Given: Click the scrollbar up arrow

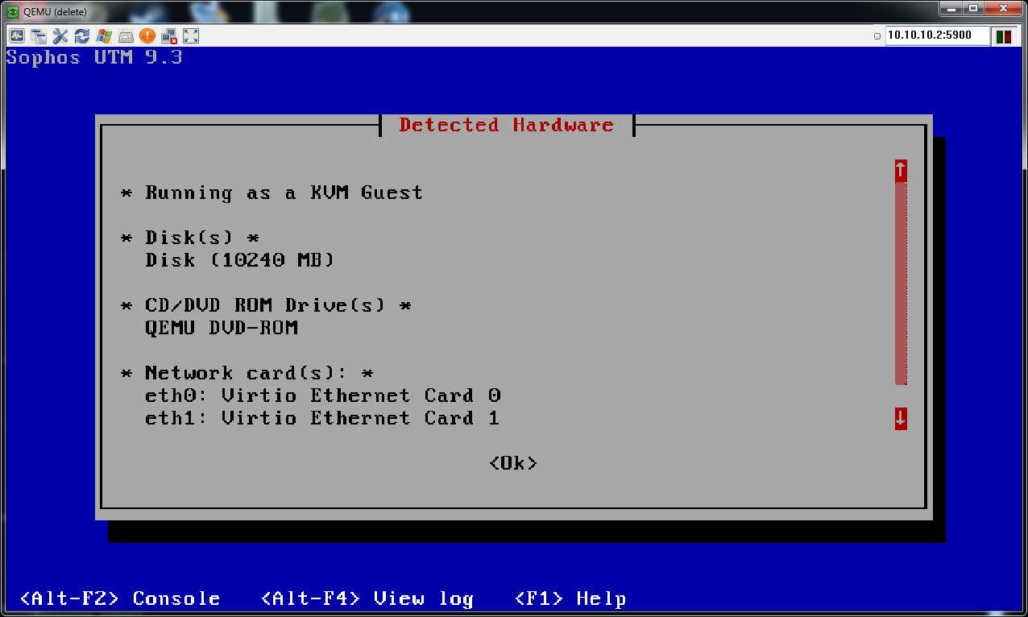Looking at the screenshot, I should click(901, 170).
